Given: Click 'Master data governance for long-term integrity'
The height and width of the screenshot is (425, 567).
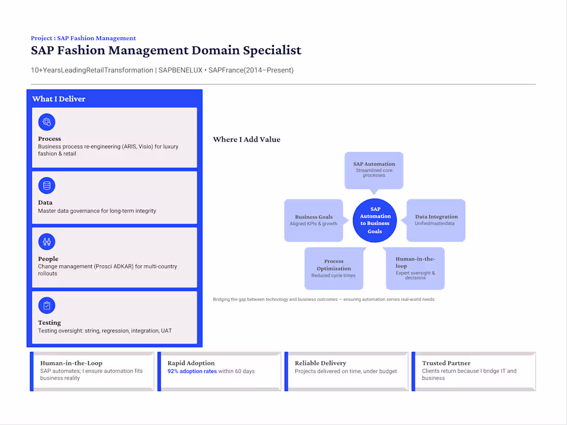Looking at the screenshot, I should 97,211.
